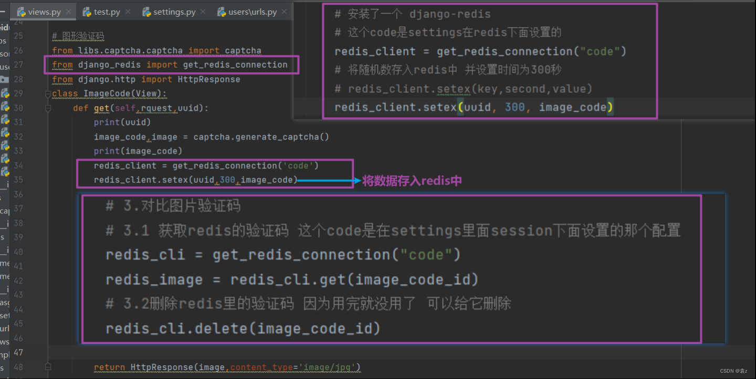
Task: Click the Python icon on the users\urls.py tab
Action: pos(221,10)
